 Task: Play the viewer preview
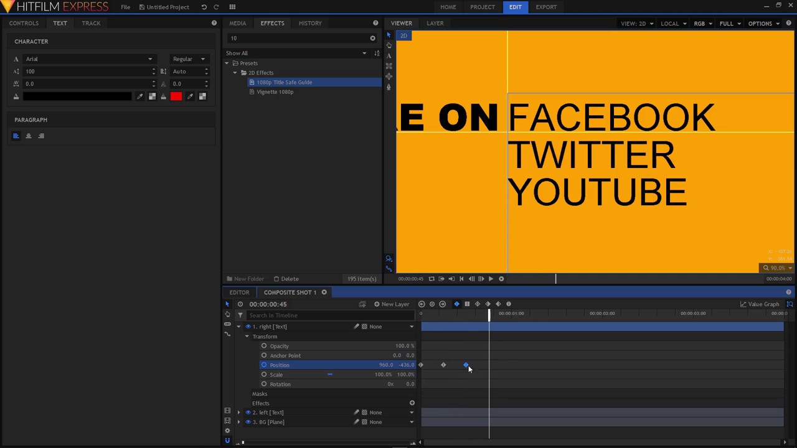click(x=491, y=279)
